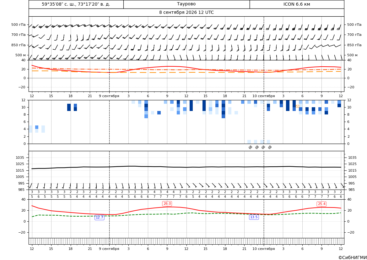Viewport: 367px width, 260px height.
Task: Click 9 сентября on the bottom time axis
Action: [109, 249]
